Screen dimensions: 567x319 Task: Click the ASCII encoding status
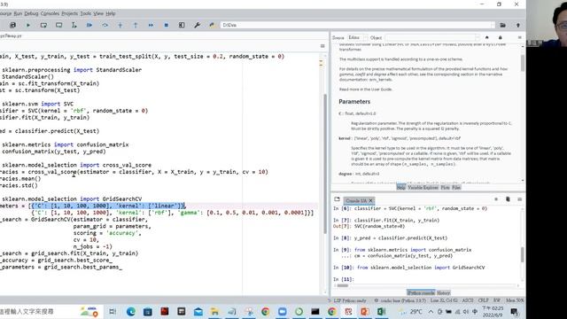pos(468,300)
